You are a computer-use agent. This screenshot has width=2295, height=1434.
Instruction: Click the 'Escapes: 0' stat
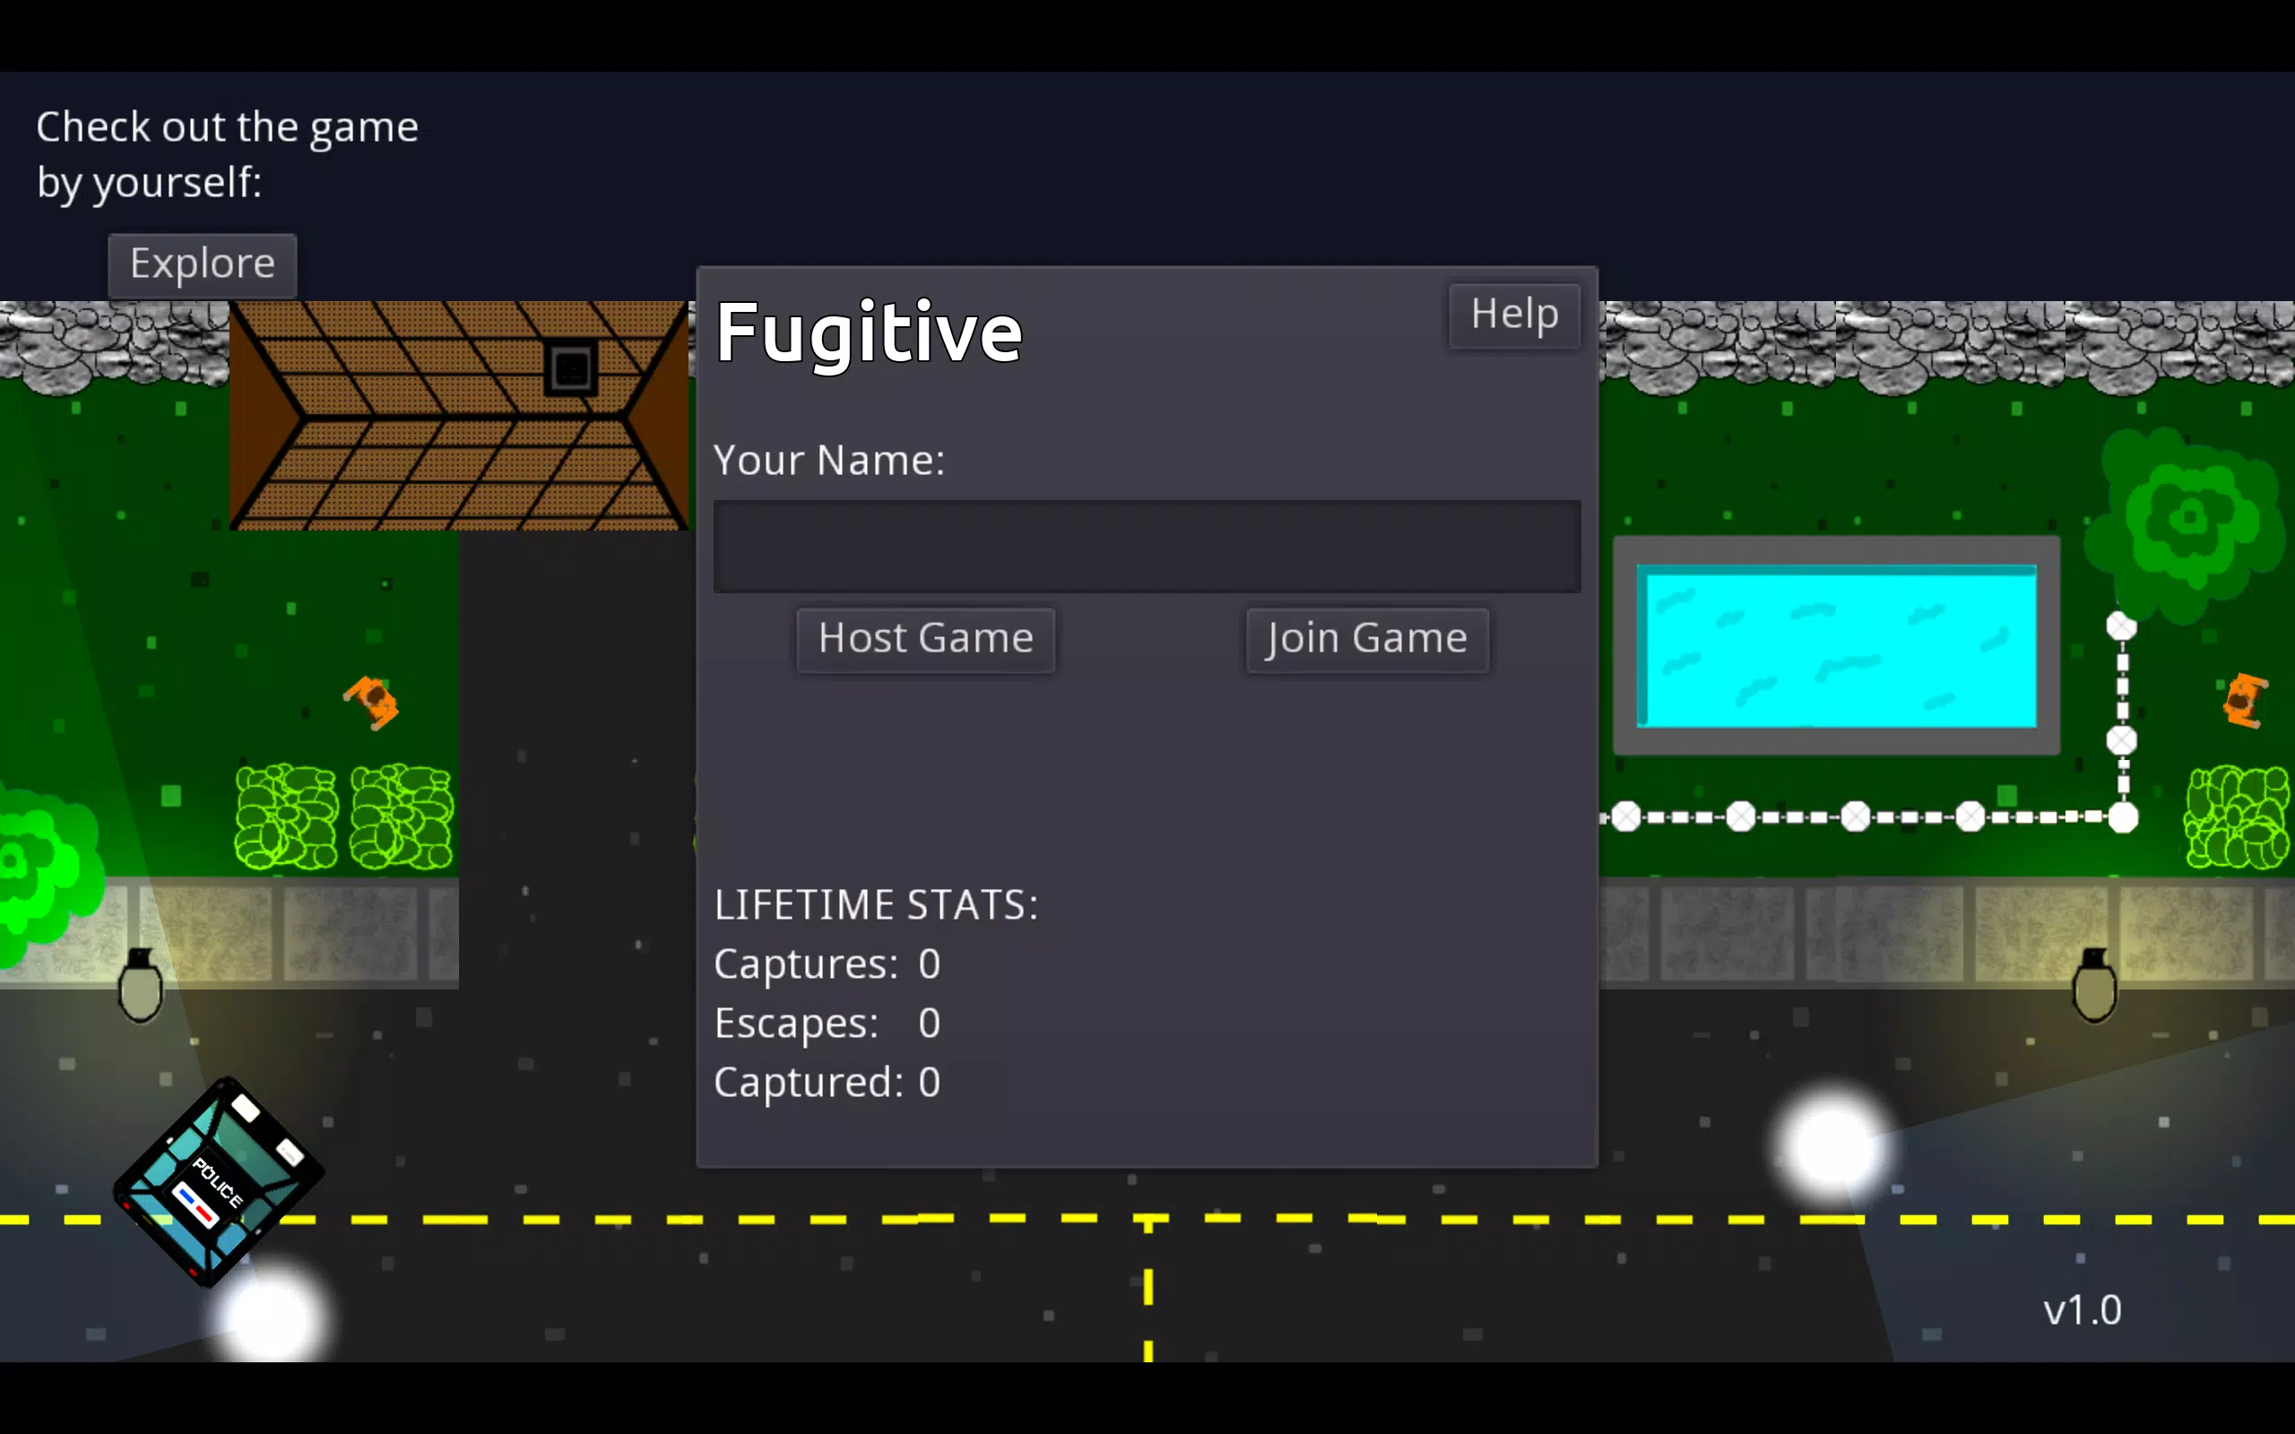[x=827, y=1024]
